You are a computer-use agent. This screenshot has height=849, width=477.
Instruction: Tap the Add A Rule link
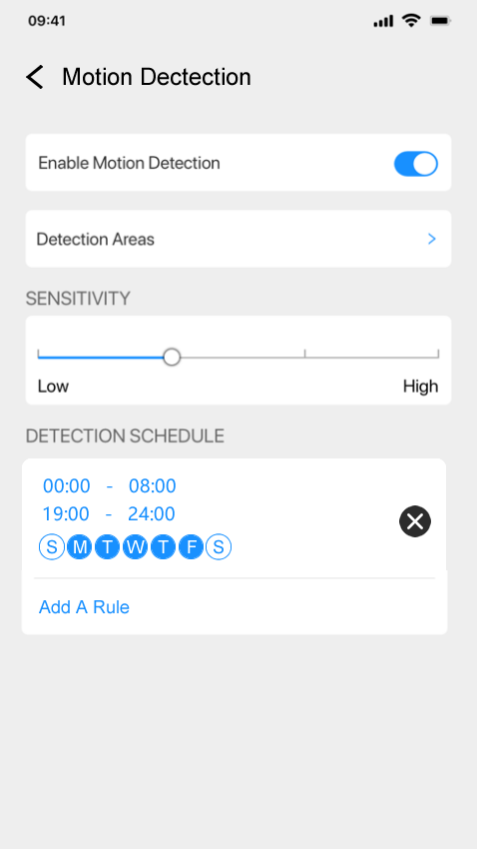pyautogui.click(x=85, y=607)
